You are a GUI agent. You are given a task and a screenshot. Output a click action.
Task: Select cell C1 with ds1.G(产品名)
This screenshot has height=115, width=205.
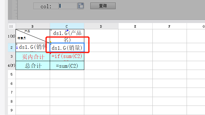click(x=67, y=36)
